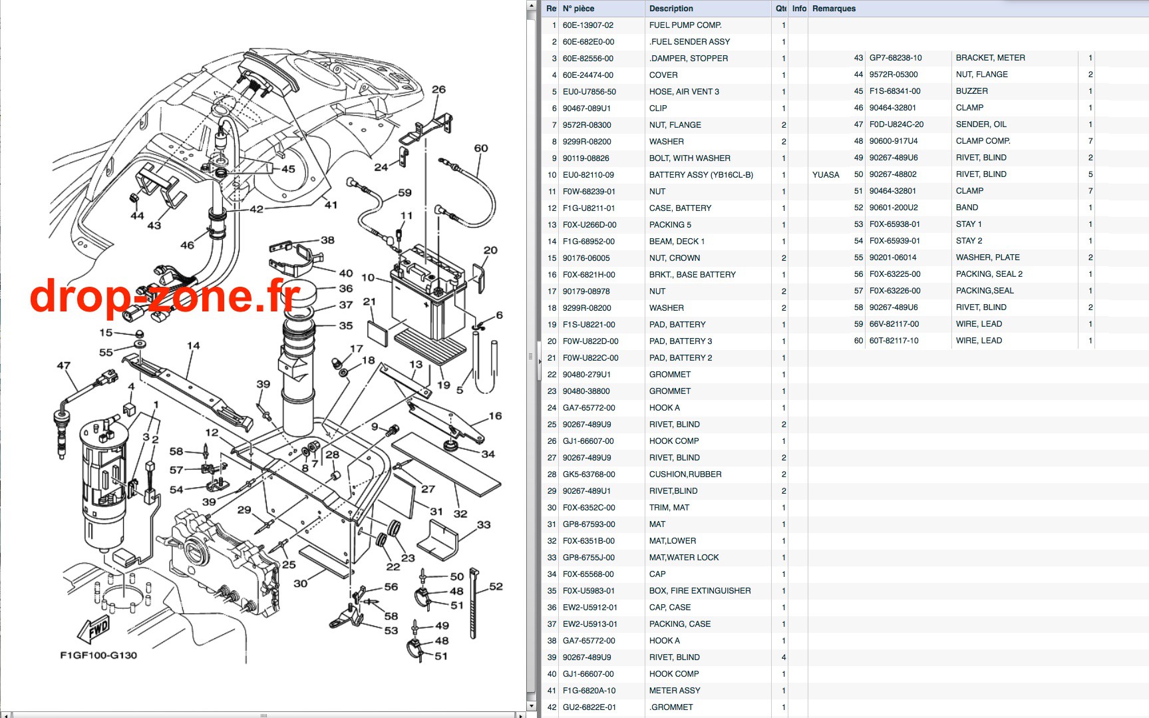Image resolution: width=1149 pixels, height=718 pixels.
Task: Click the F1GF100-G130 diagram code
Action: (98, 655)
